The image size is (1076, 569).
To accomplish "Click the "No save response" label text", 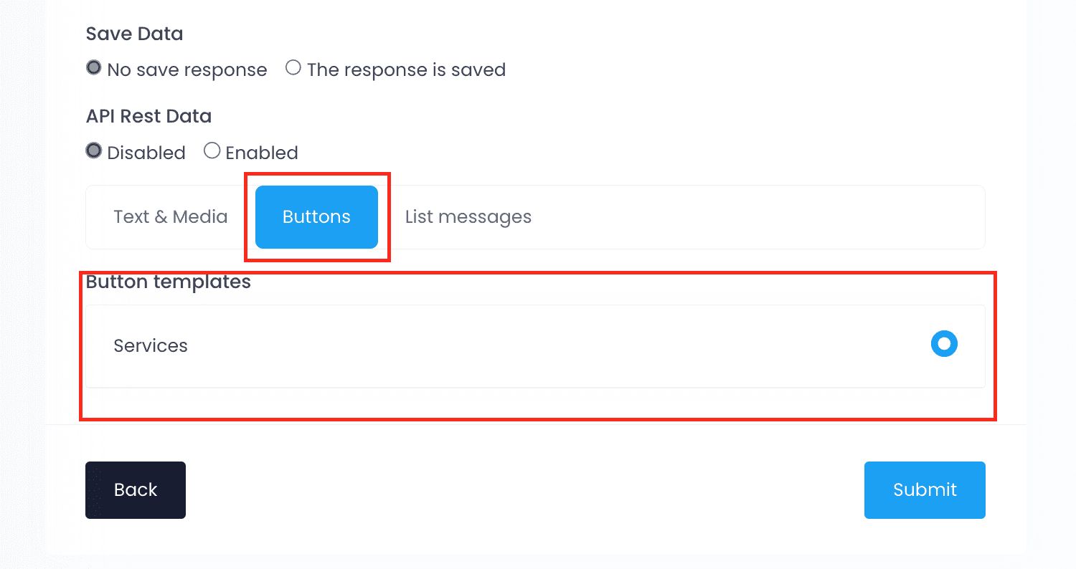I will 187,70.
